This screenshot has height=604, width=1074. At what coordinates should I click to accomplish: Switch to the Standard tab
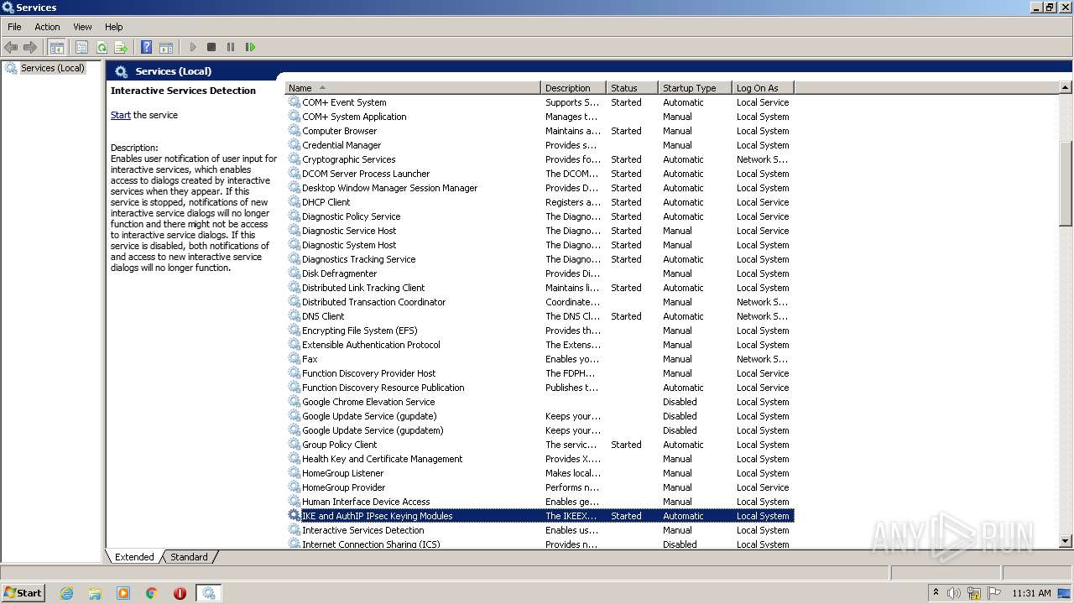click(189, 557)
